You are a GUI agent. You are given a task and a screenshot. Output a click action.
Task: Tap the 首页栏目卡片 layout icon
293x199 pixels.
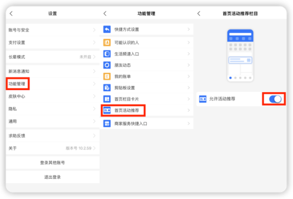[107, 99]
